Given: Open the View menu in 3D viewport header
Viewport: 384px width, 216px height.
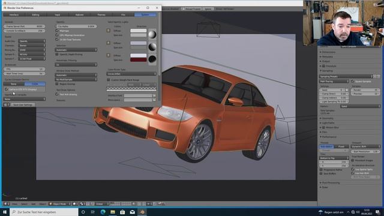Looking at the screenshot, I should coord(14,204).
